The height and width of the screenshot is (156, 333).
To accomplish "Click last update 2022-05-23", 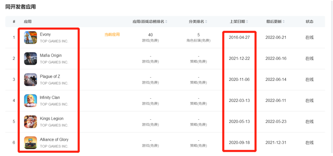I will click(x=276, y=121).
